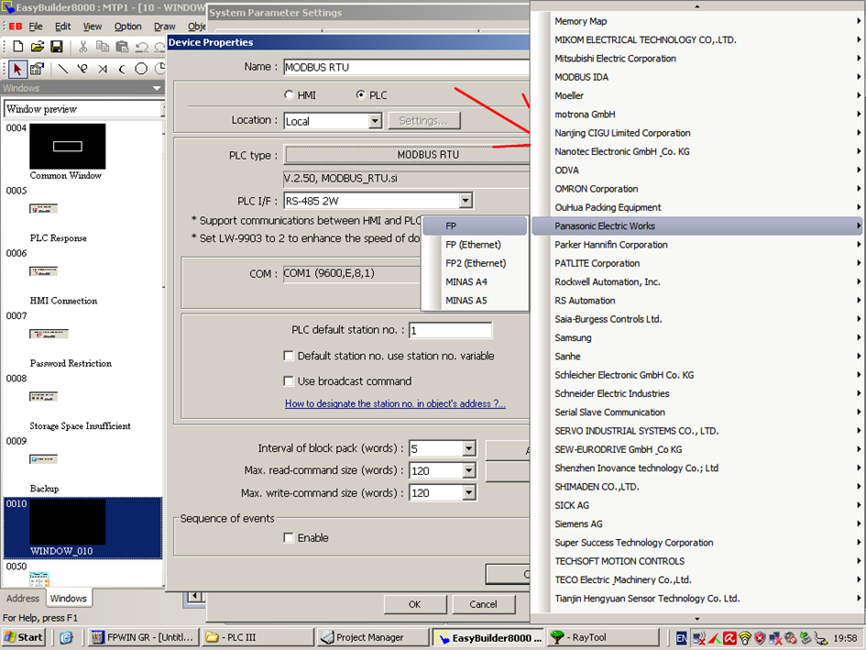Open the Draw menu
Screen dimensions: 866x650
point(163,26)
